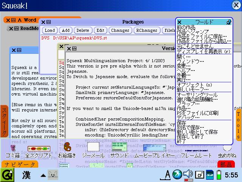Open the Packages window menu icon
Viewport: 242px width, 182px height.
click(x=50, y=22)
